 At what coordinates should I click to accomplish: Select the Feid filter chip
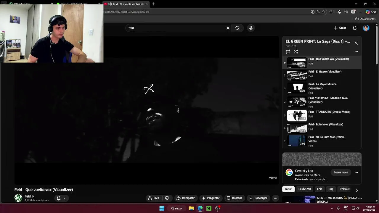320,189
